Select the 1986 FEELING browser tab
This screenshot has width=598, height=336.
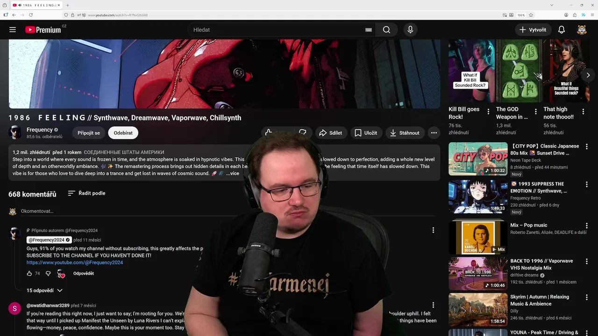point(36,5)
